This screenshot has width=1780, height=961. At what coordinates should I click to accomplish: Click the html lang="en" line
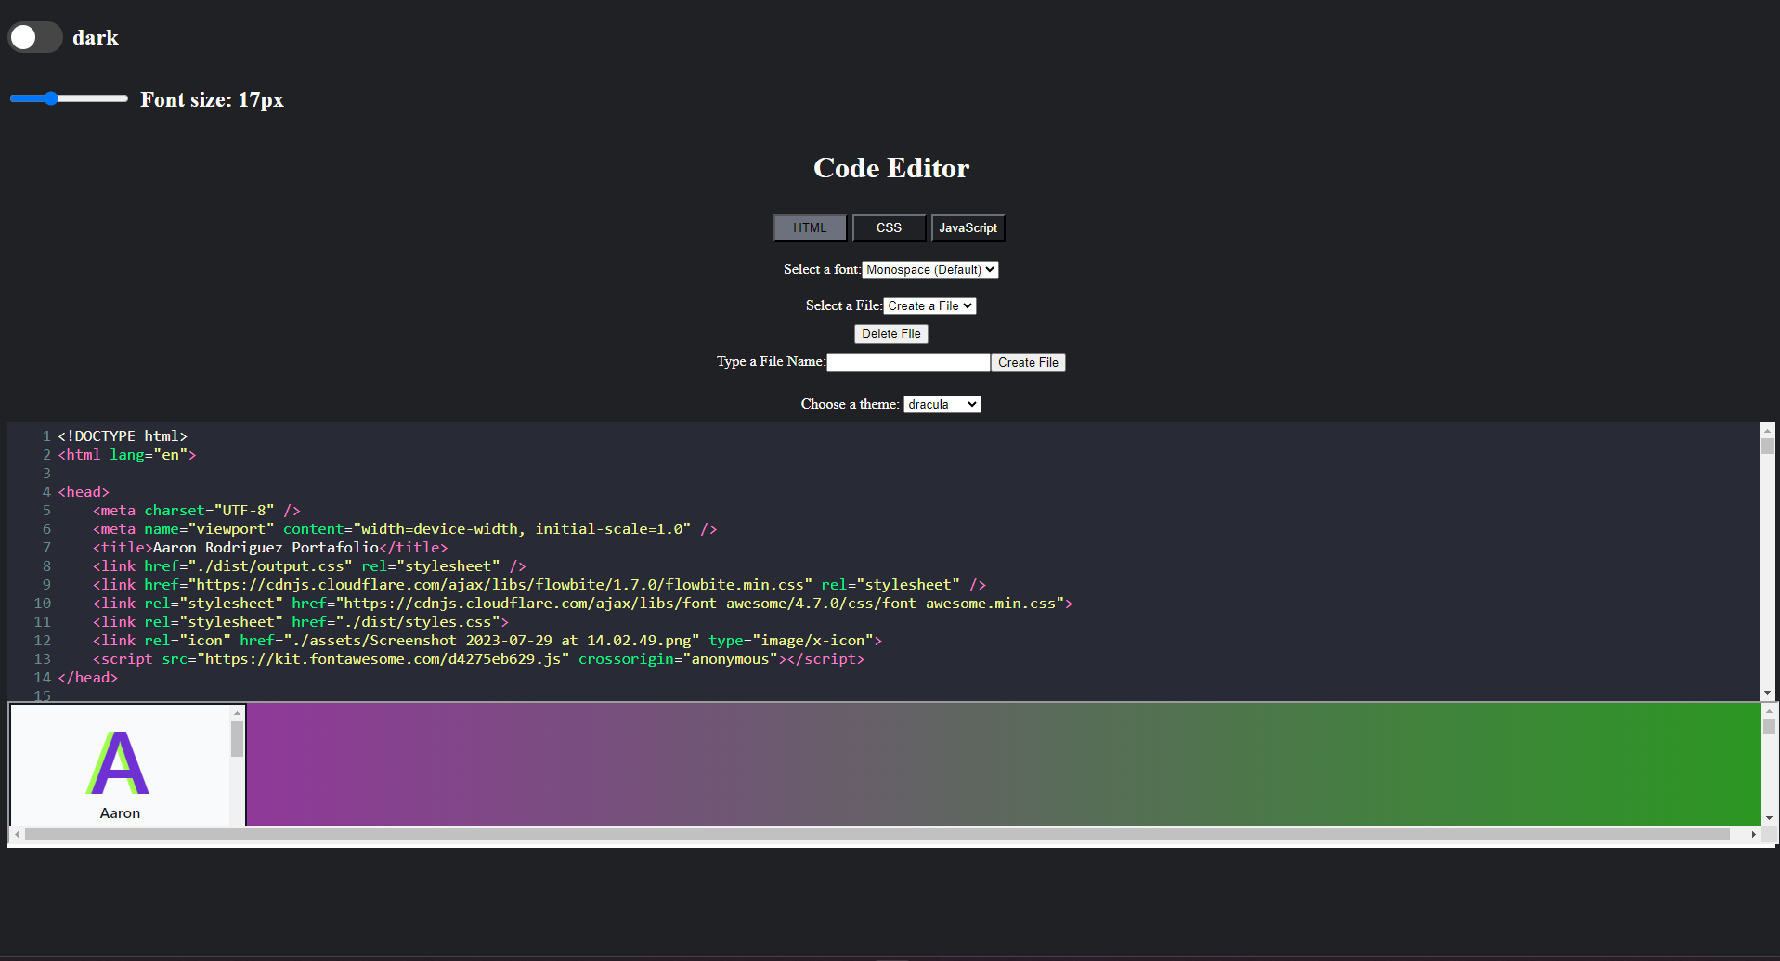[x=127, y=455]
